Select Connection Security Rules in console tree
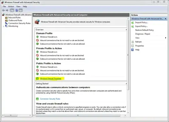Viewport: 169px width, 122px height. [19, 23]
